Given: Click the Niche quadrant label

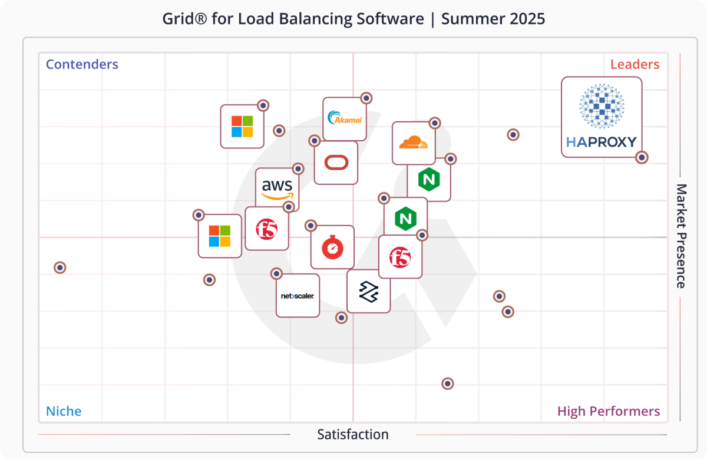Looking at the screenshot, I should click(x=64, y=411).
